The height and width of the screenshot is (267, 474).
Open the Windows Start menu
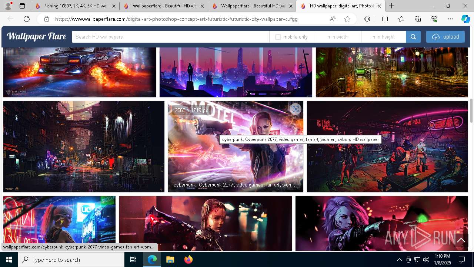pyautogui.click(x=9, y=260)
